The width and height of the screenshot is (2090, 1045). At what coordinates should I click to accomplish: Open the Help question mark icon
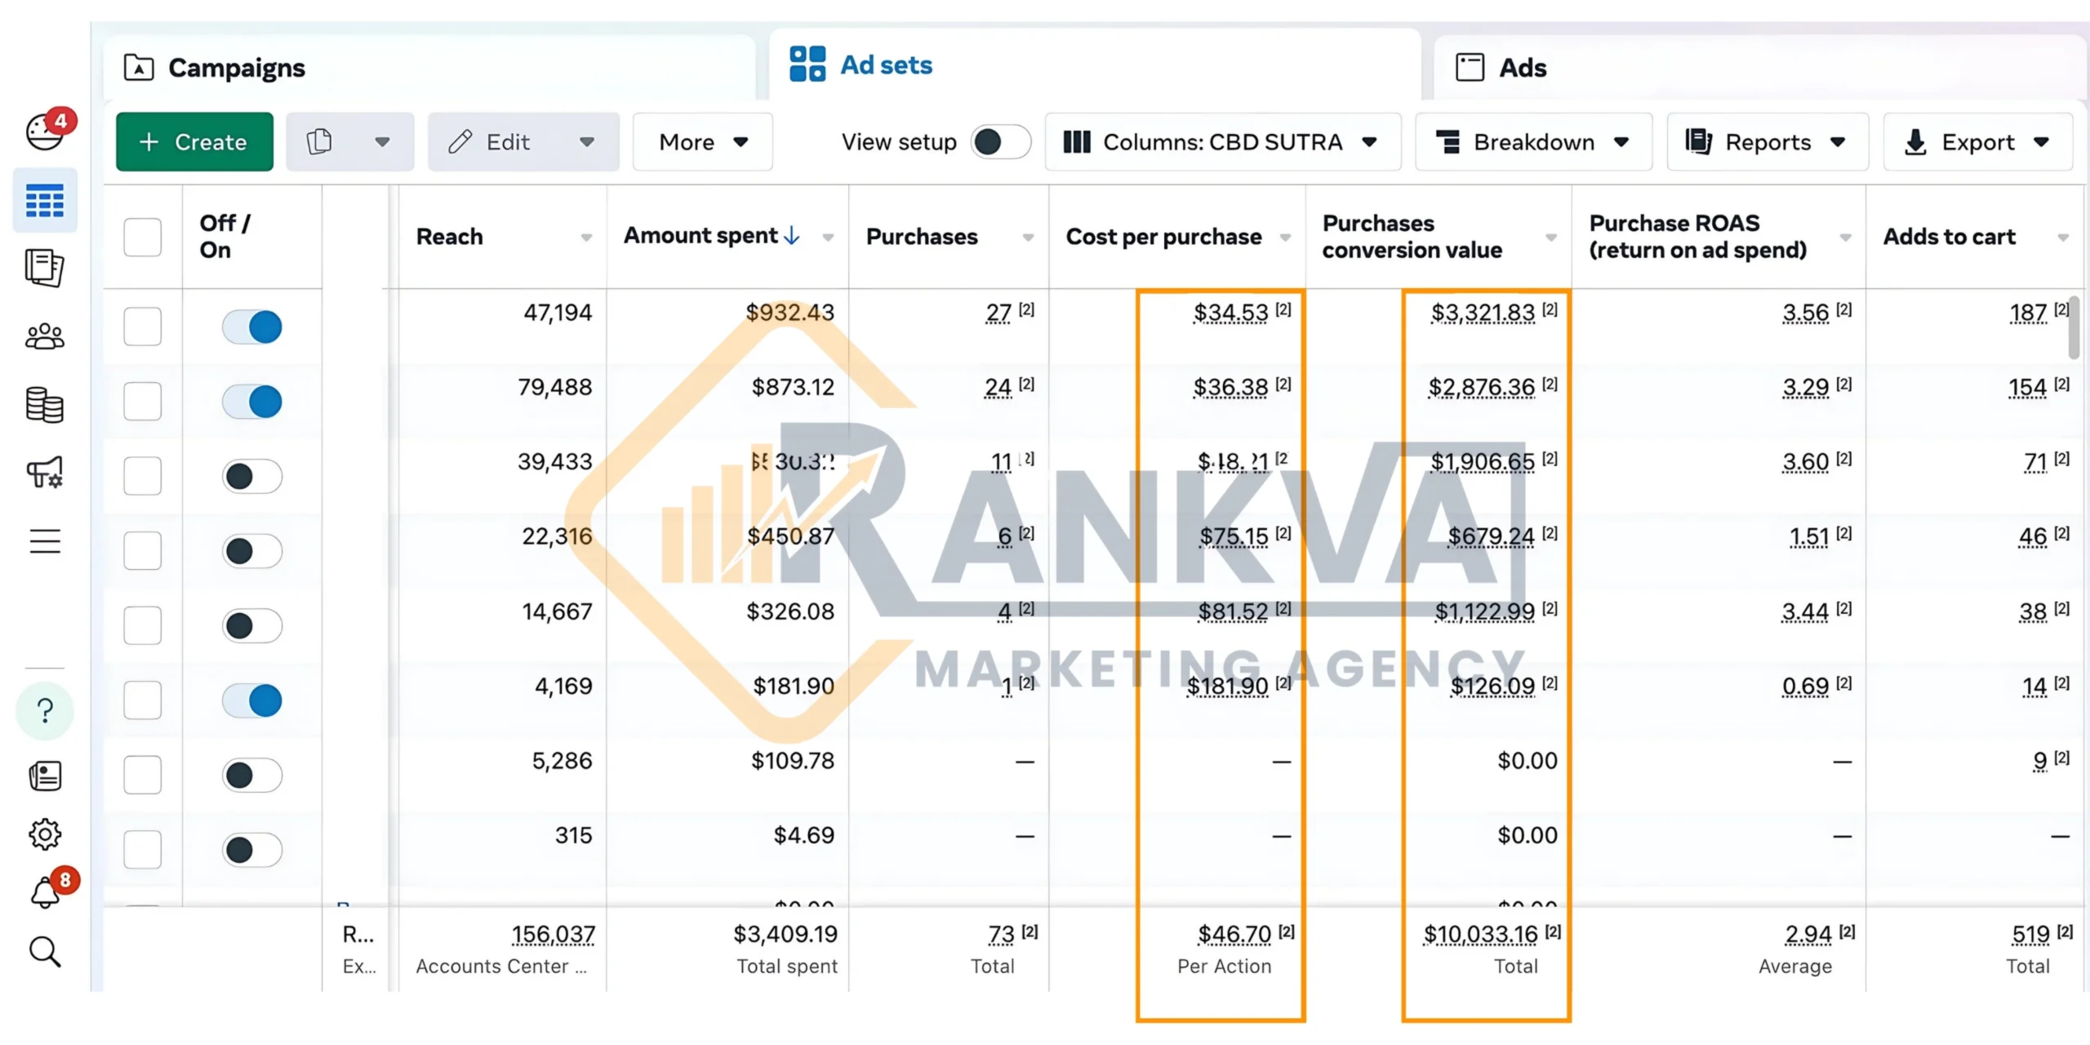pos(45,710)
